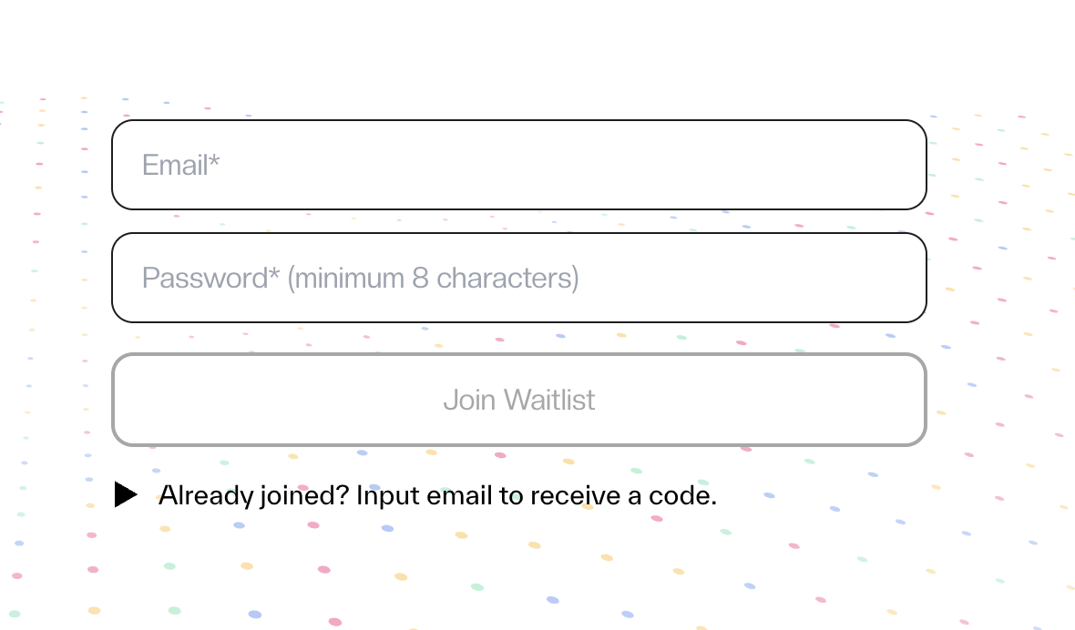Image resolution: width=1075 pixels, height=630 pixels.
Task: Click the black disclosure triangle icon
Action: 126,494
